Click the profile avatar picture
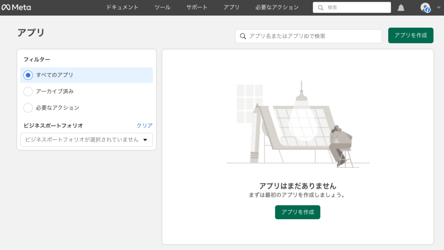 click(x=425, y=7)
